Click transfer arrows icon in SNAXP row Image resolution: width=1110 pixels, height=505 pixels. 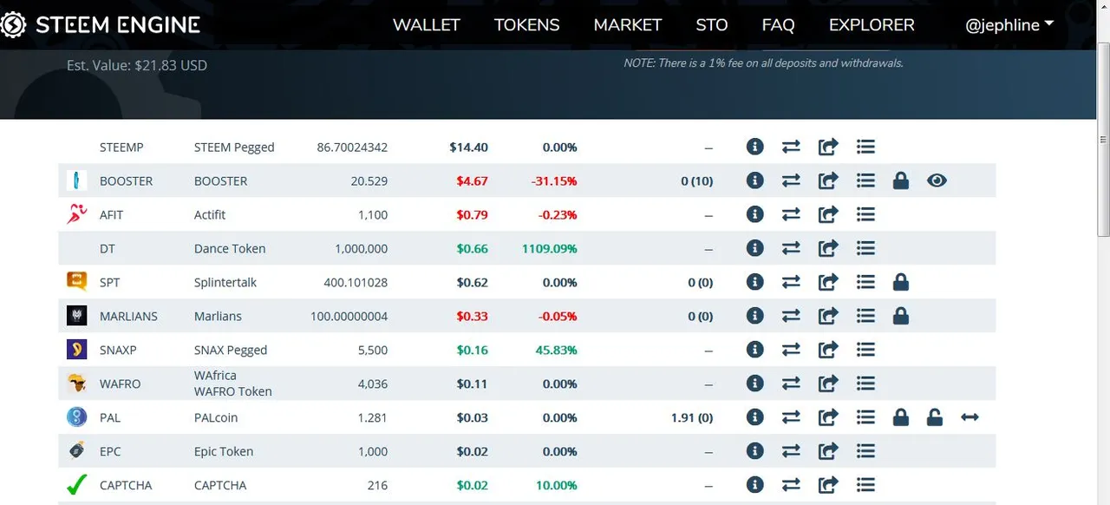(791, 350)
